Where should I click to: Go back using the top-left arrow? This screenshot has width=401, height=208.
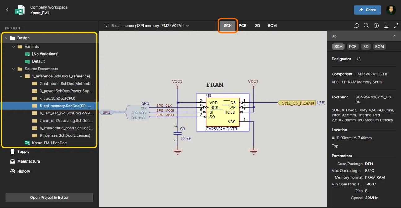point(7,10)
